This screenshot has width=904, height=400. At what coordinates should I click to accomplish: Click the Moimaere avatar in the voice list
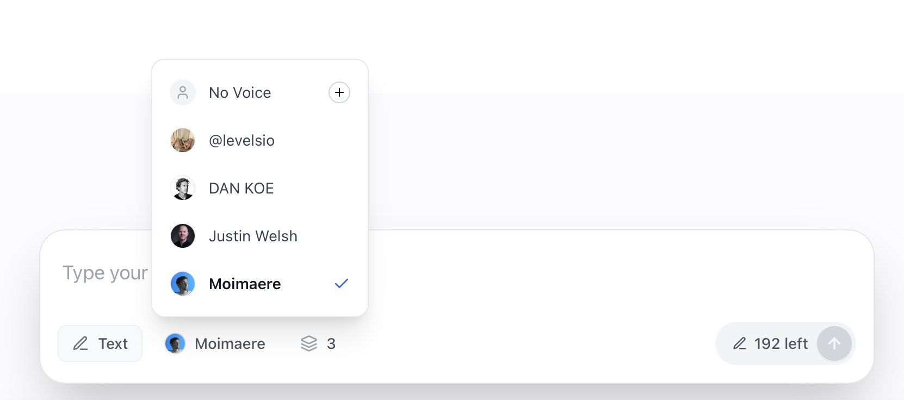(x=183, y=284)
